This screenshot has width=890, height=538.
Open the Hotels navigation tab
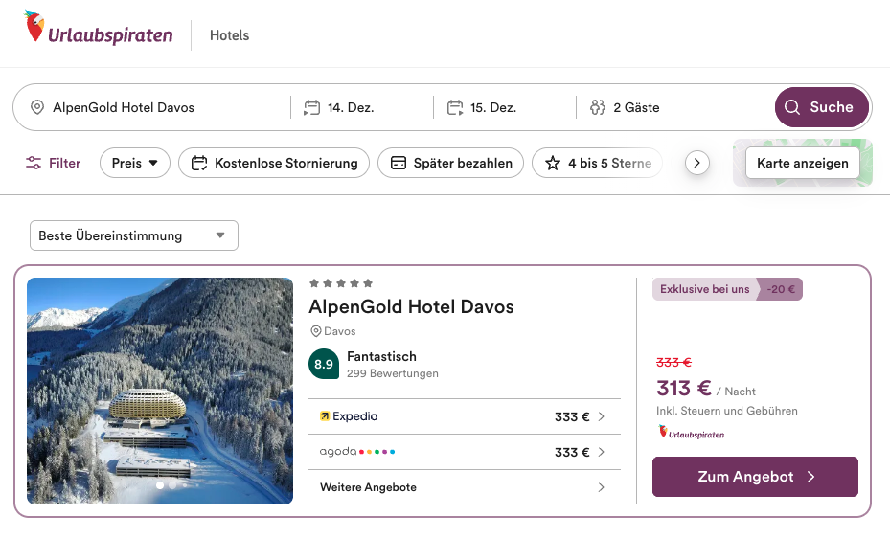click(x=229, y=35)
